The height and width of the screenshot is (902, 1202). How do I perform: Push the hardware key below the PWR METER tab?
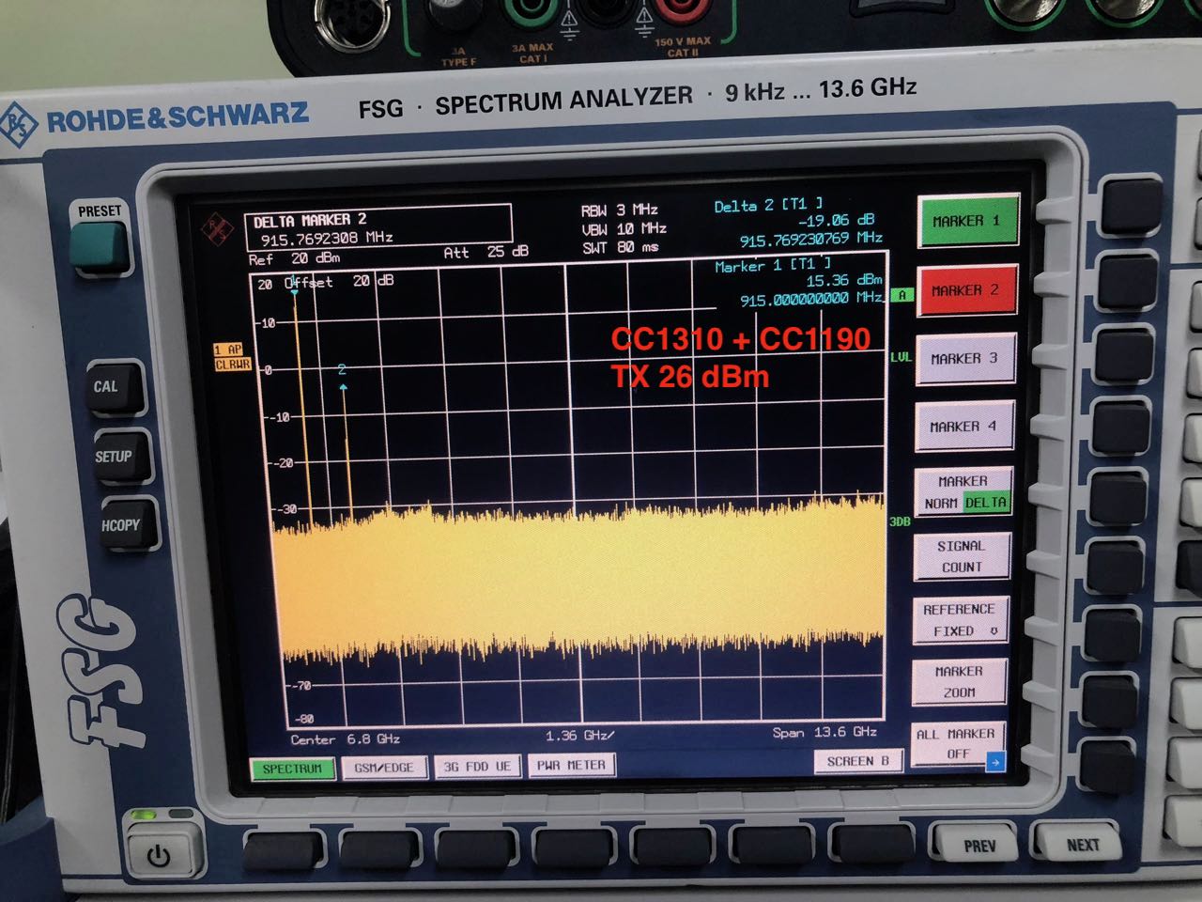point(575,848)
